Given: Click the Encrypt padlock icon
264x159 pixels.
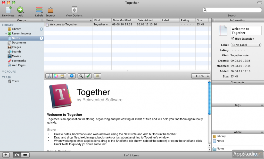Looking at the screenshot, I should pos(50,10).
